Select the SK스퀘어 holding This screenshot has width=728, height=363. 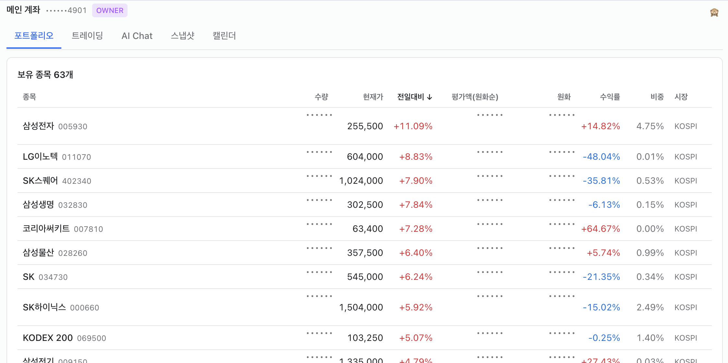[x=365, y=181]
